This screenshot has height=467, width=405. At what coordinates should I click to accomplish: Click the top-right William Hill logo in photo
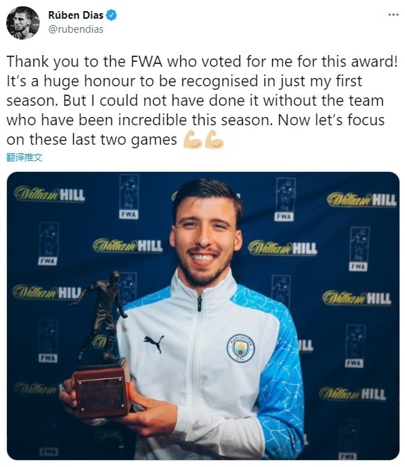pyautogui.click(x=362, y=200)
